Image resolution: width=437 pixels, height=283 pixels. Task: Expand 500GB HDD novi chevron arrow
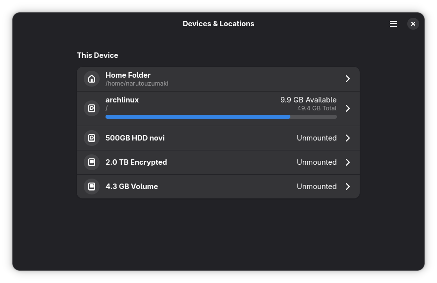[x=348, y=138]
